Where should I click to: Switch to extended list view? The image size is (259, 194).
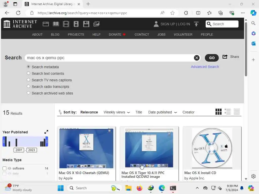click(228, 112)
